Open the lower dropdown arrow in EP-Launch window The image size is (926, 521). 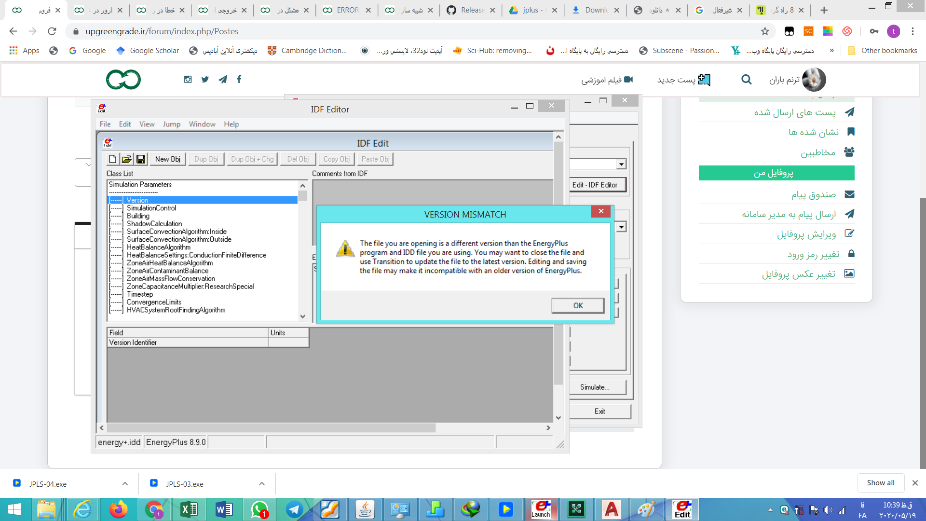pos(621,227)
